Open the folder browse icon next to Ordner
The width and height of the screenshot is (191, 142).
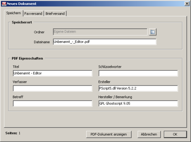(153, 32)
